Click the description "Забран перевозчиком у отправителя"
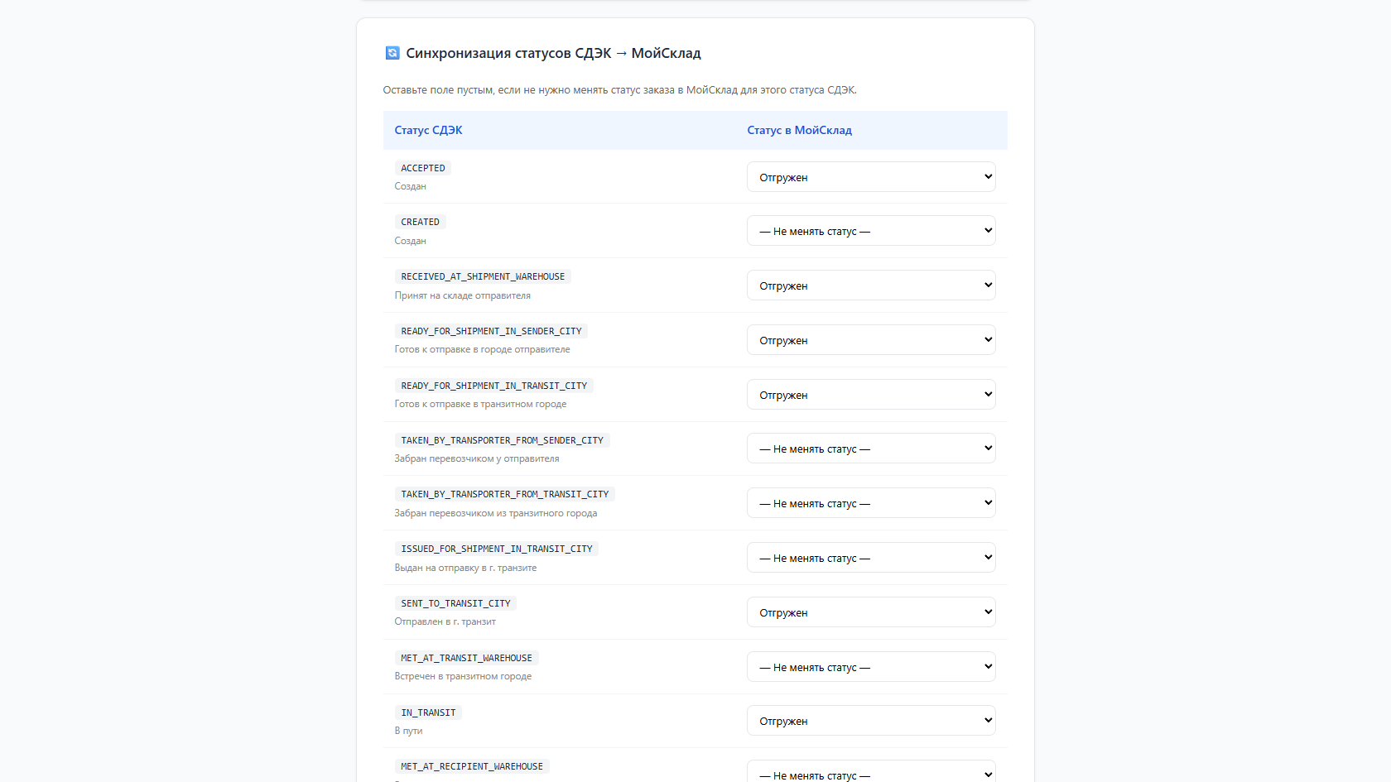The image size is (1391, 782). [x=477, y=458]
